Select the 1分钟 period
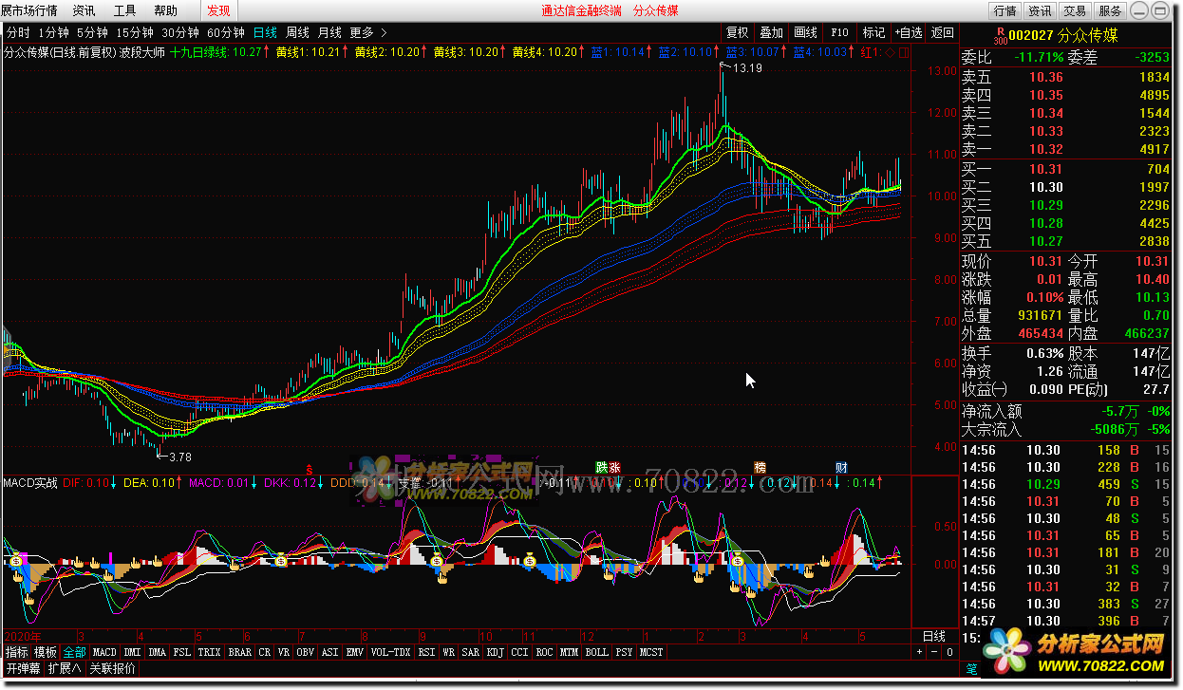Image resolution: width=1183 pixels, height=690 pixels. (53, 32)
